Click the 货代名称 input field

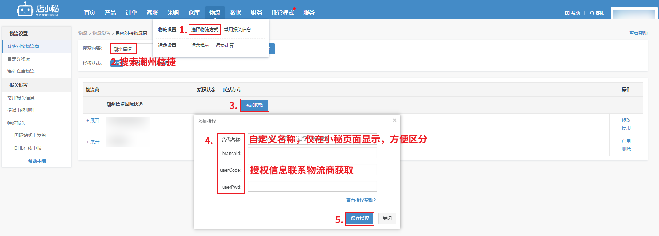pyautogui.click(x=312, y=139)
